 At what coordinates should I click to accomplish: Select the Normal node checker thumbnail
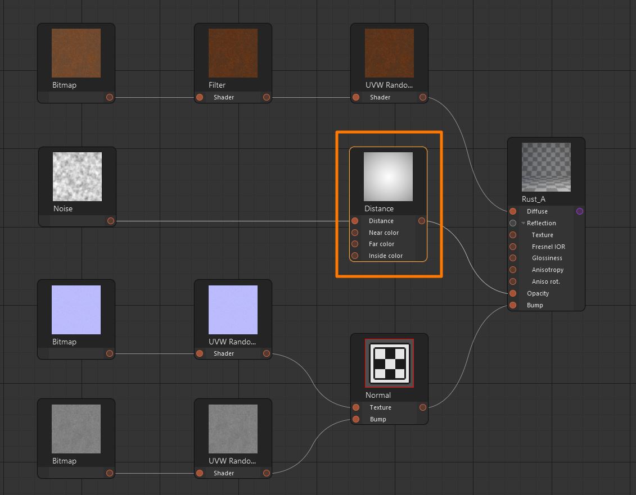point(389,363)
